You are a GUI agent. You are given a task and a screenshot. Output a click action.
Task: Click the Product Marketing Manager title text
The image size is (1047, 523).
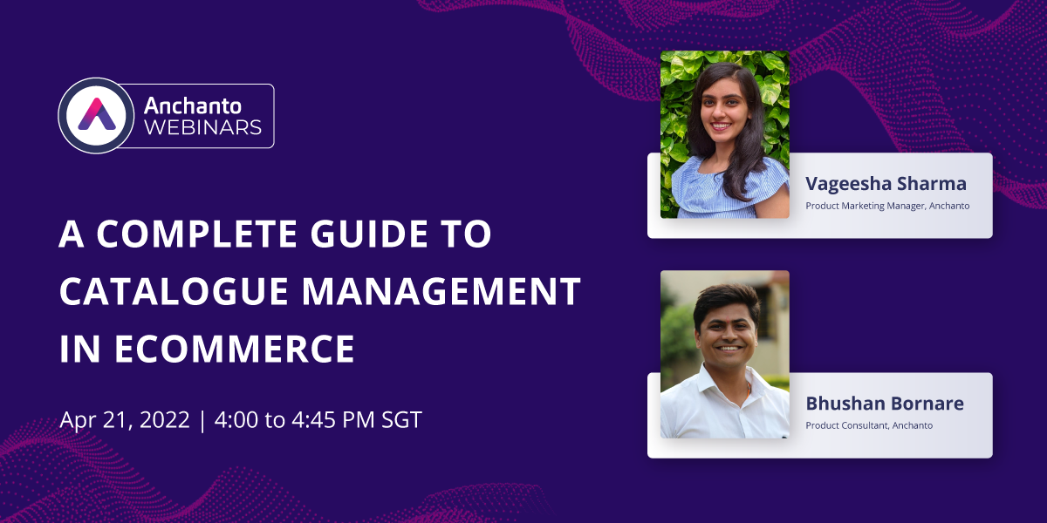tap(886, 207)
